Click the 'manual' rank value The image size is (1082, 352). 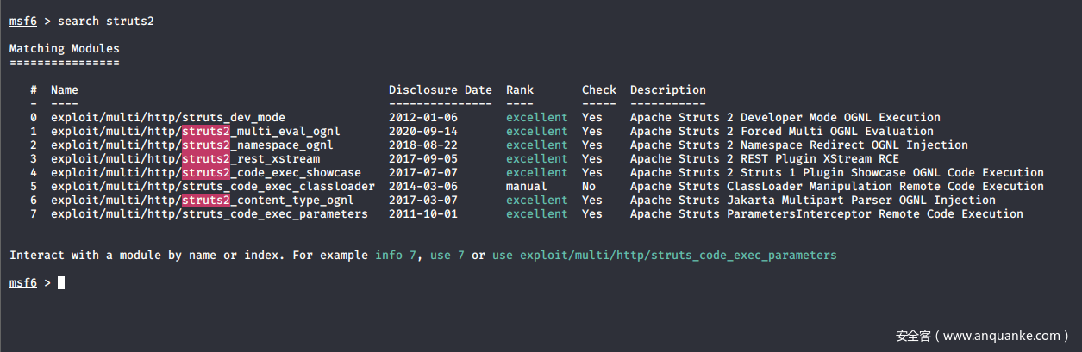pyautogui.click(x=526, y=186)
